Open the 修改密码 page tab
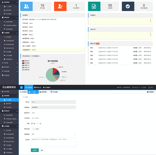 (44, 92)
